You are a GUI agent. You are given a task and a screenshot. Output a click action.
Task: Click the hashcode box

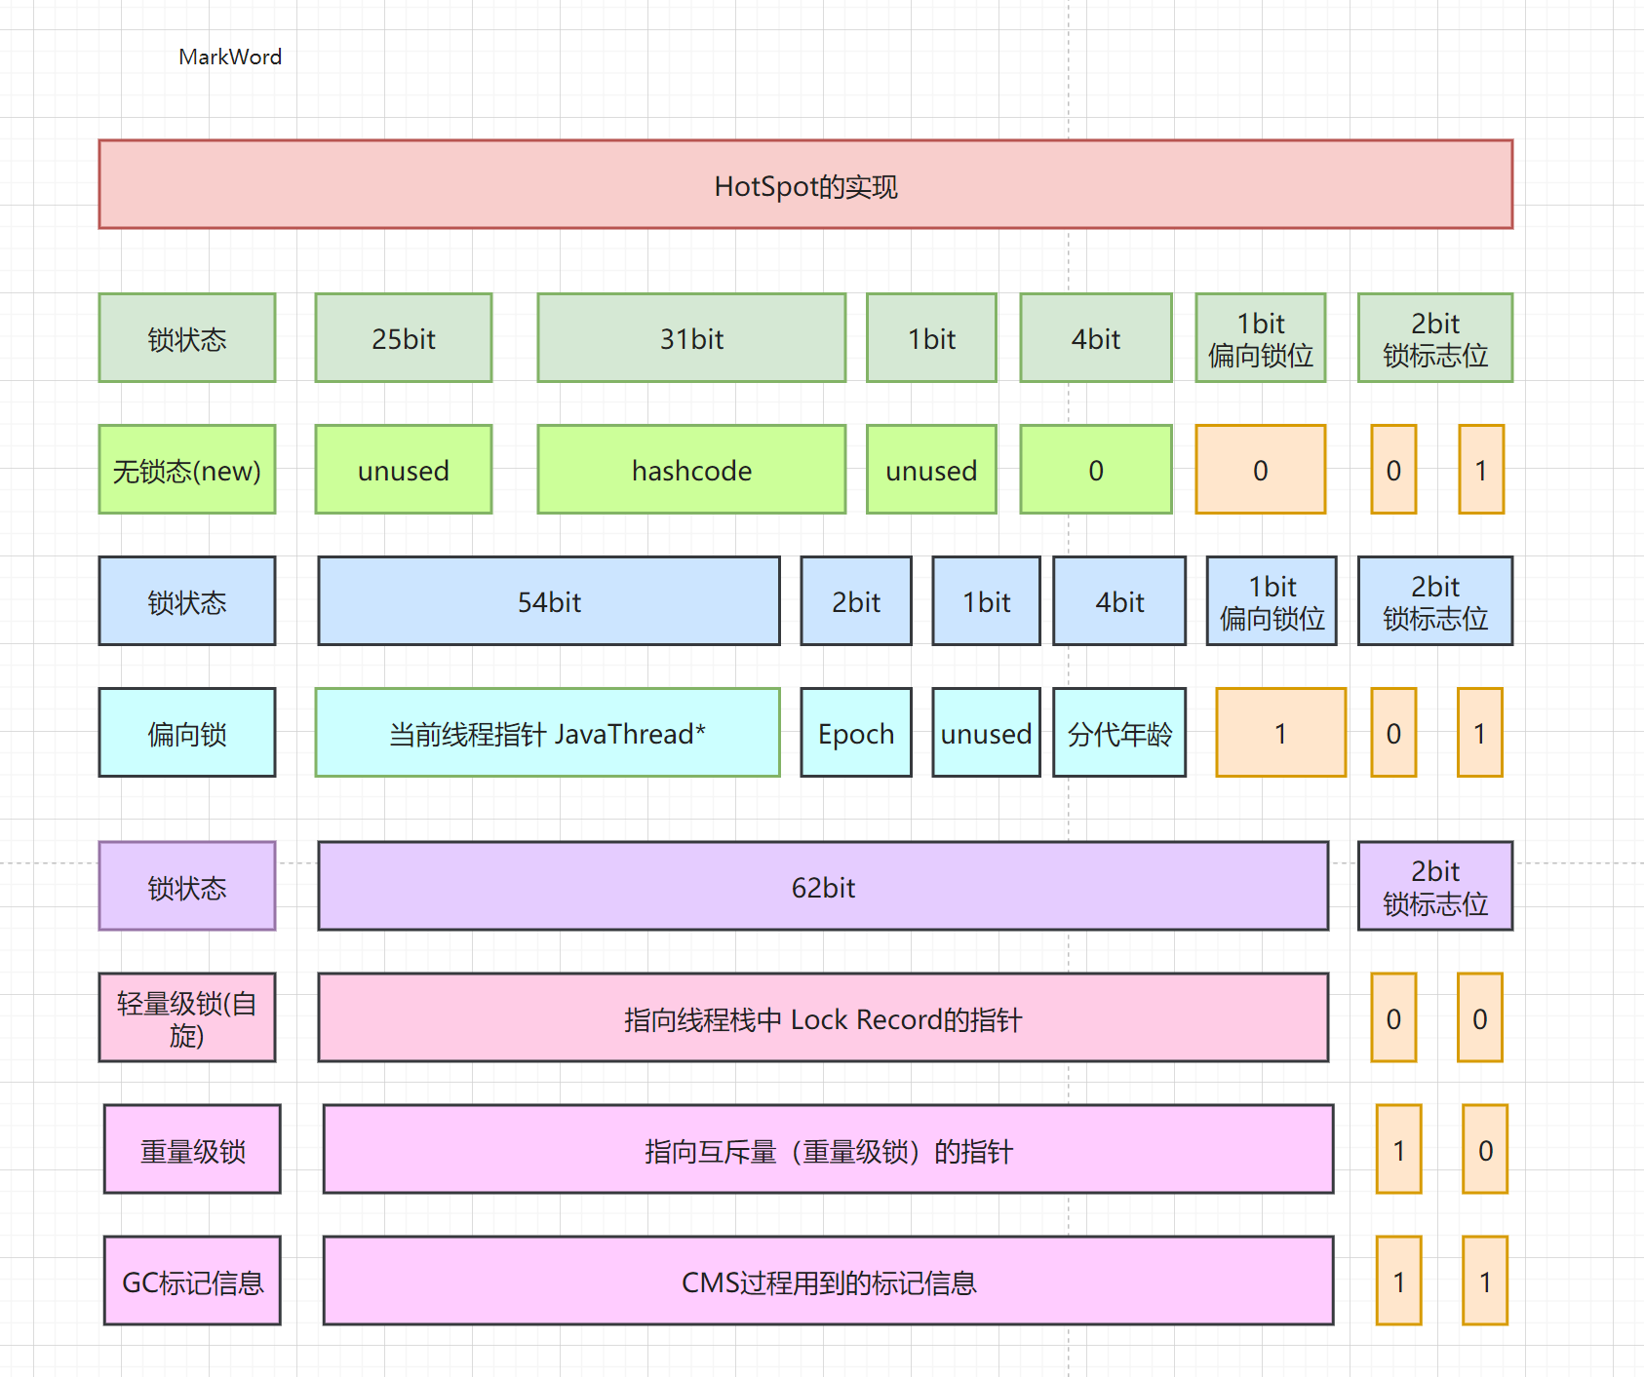pos(691,469)
